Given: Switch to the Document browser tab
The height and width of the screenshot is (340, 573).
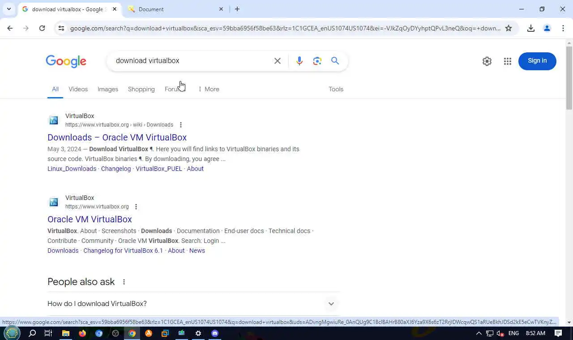Looking at the screenshot, I should 175,9.
